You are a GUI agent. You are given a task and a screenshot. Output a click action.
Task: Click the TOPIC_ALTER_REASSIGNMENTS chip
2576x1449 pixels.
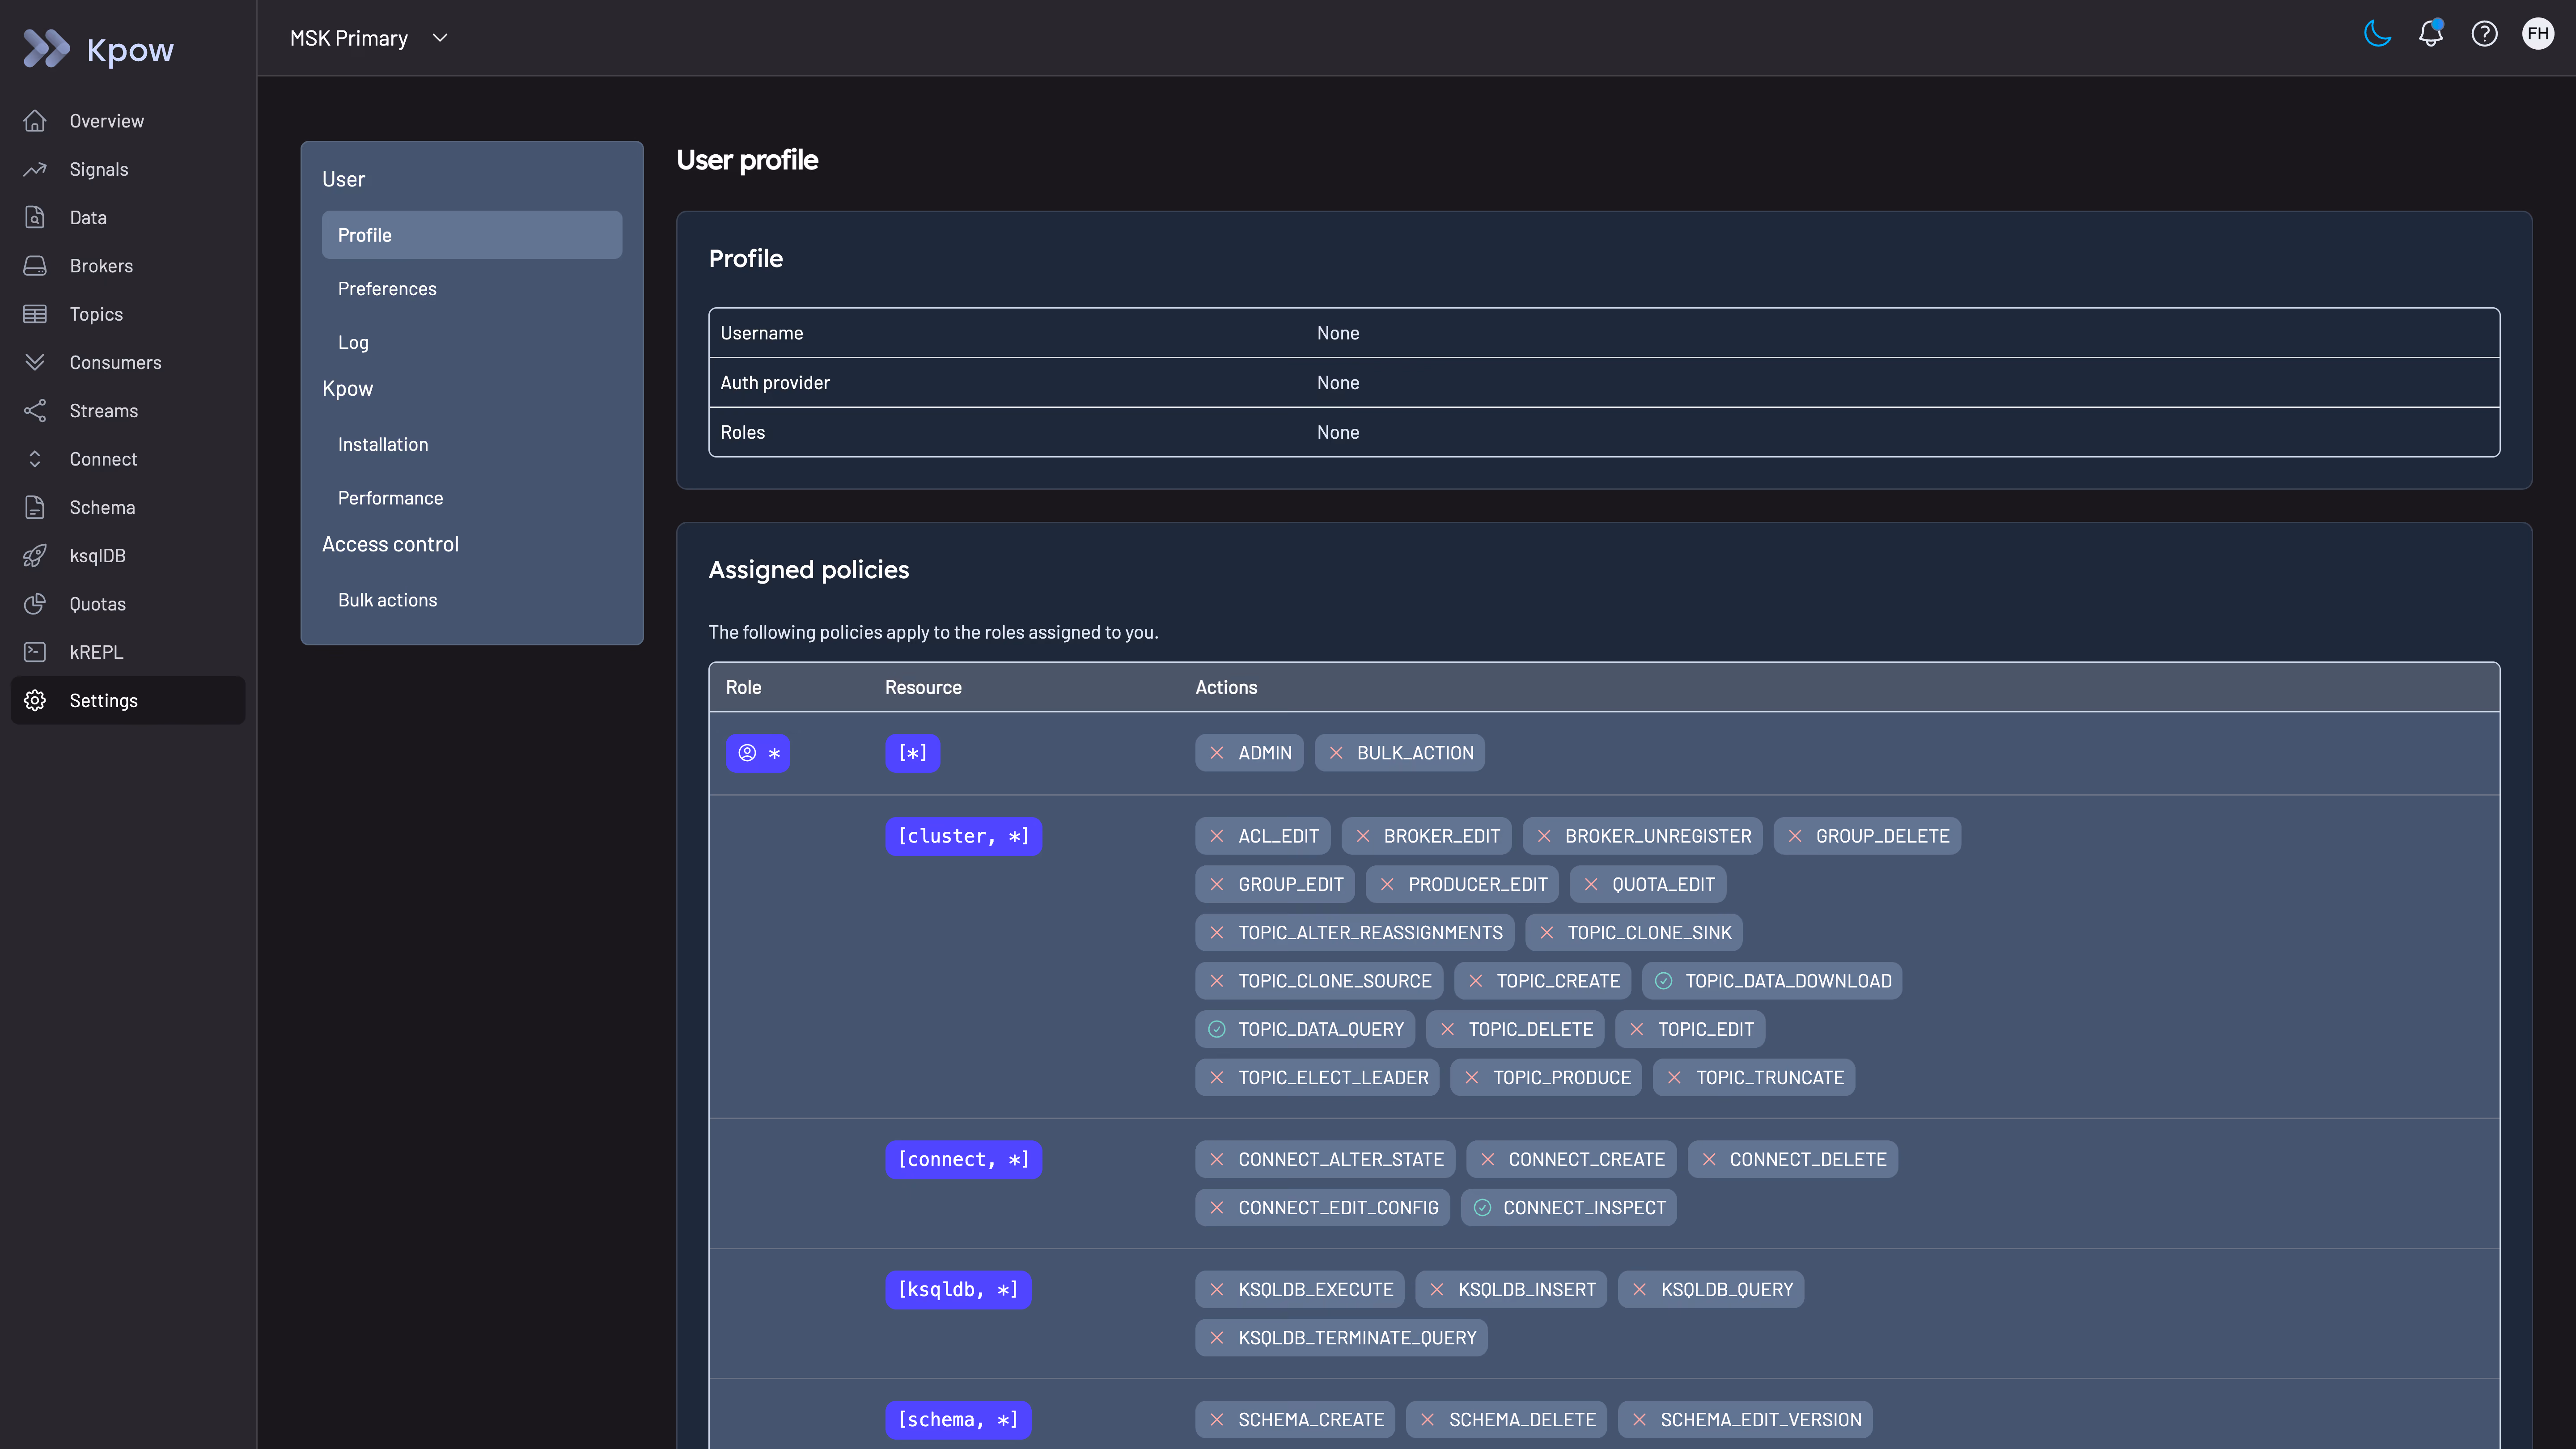click(1355, 933)
